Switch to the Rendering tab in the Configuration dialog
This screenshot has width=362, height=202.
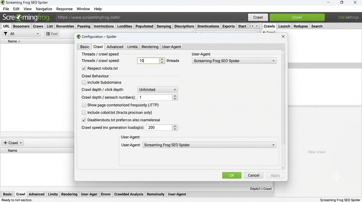tap(150, 47)
